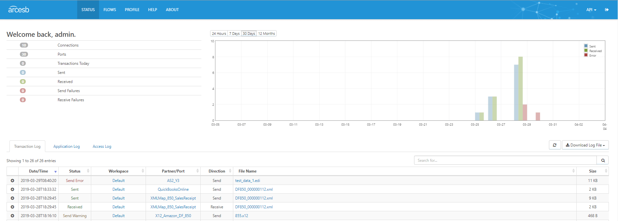Open the Download Log File dropdown
618x221 pixels.
pos(585,145)
